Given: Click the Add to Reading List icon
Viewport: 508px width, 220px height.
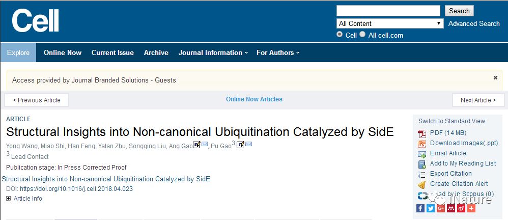Looking at the screenshot, I should [x=422, y=164].
